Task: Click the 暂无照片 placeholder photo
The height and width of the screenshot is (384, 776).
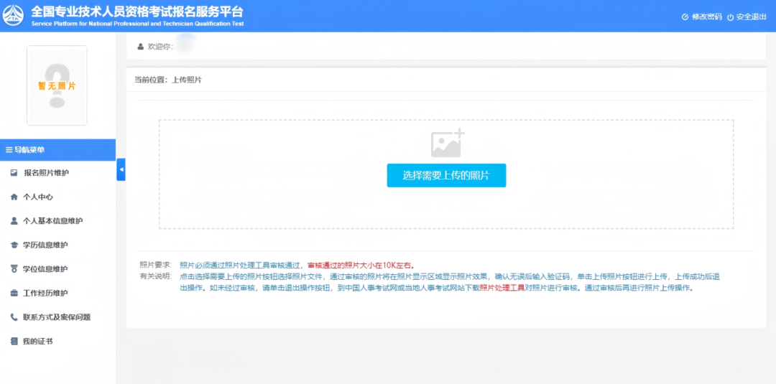Action: (57, 85)
